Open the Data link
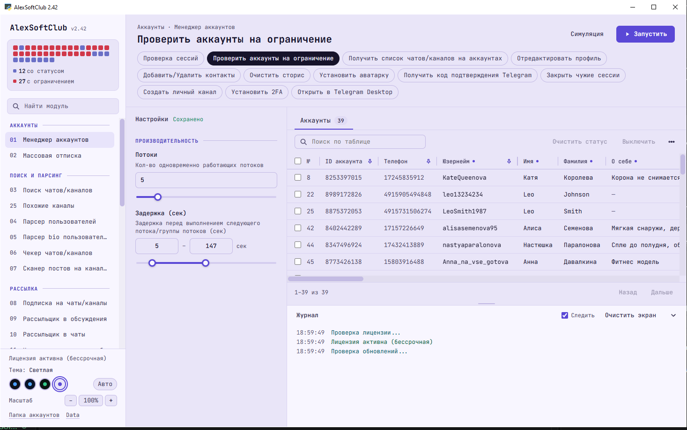This screenshot has height=430, width=687. click(73, 415)
